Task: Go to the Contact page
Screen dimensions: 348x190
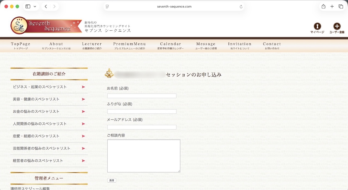Action: point(272,46)
